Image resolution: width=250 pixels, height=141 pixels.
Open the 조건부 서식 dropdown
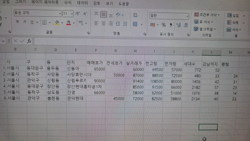(x=207, y=15)
